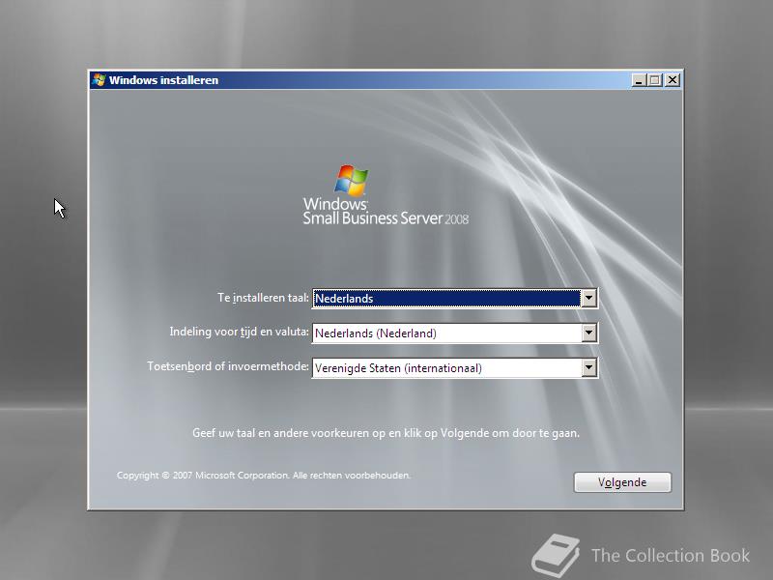Viewport: 773px width, 580px height.
Task: Click the 'Toetsenbord of invoermethode:' label
Action: click(x=228, y=366)
